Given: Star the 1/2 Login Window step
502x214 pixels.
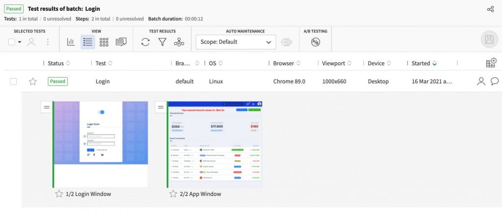Looking at the screenshot, I should tap(59, 194).
